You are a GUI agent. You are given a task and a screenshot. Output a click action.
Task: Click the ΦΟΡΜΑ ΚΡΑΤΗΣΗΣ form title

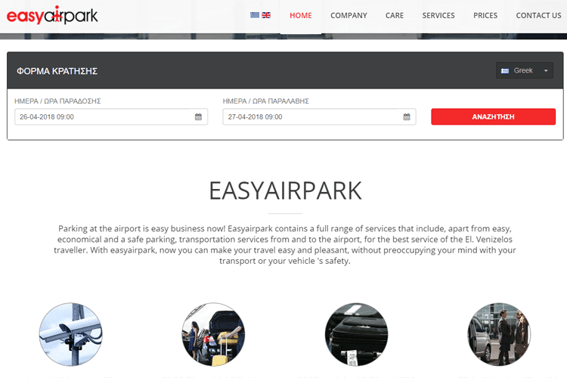click(x=57, y=71)
